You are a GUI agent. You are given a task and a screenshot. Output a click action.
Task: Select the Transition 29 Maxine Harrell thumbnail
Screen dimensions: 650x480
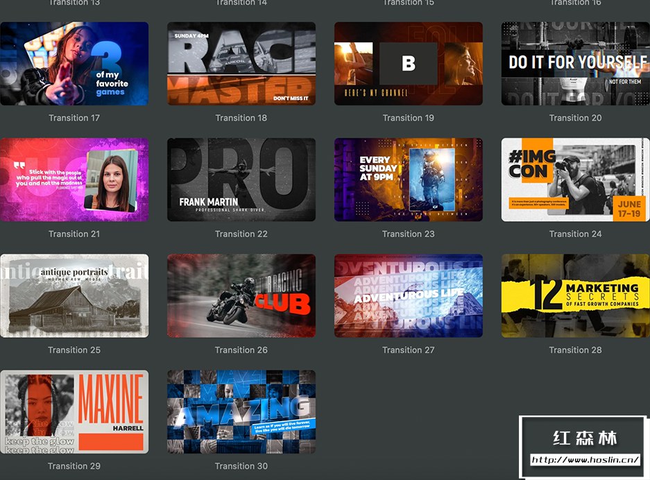pyautogui.click(x=74, y=411)
